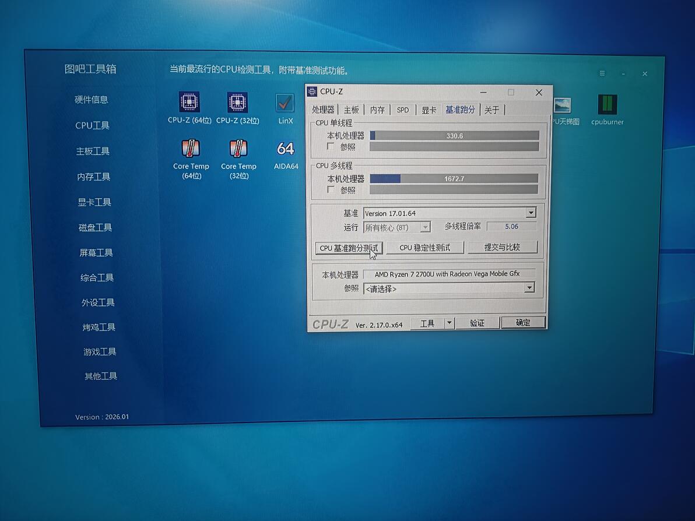695x521 pixels.
Task: Launch the CPU-Z (32位) tool icon
Action: click(237, 103)
